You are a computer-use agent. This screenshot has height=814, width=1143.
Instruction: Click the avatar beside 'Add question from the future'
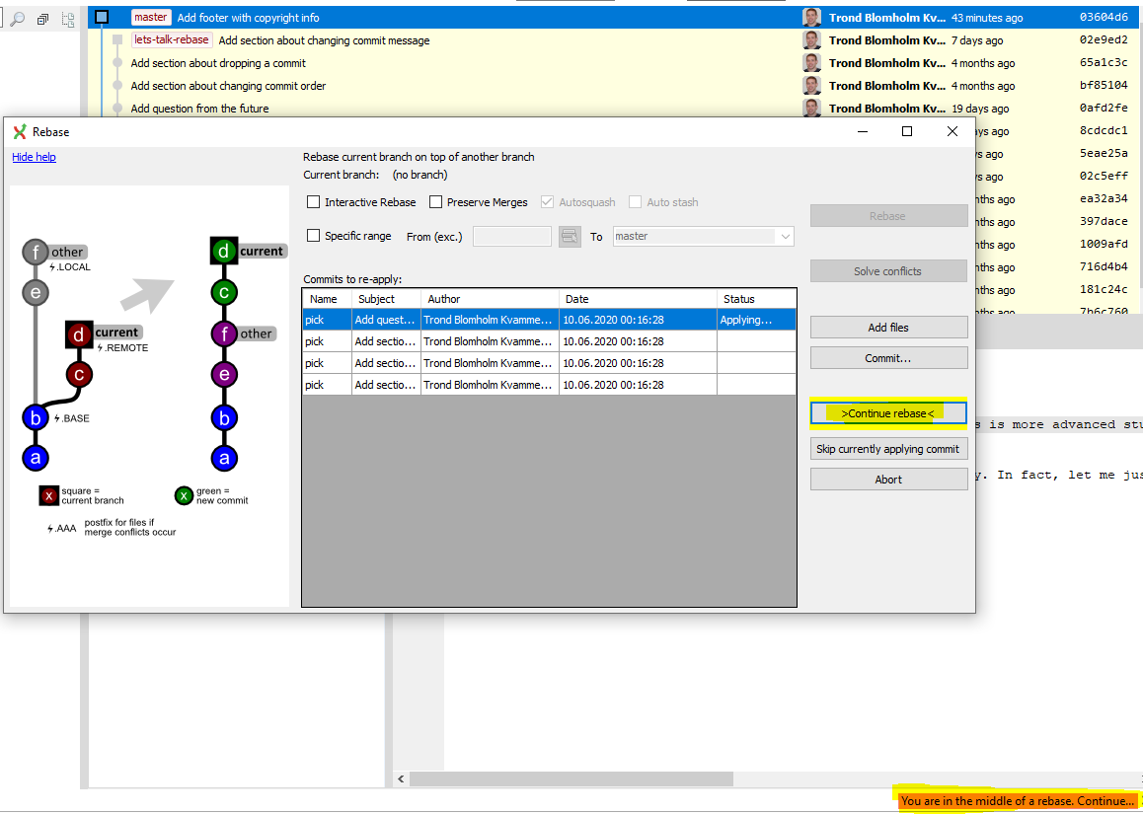(810, 109)
